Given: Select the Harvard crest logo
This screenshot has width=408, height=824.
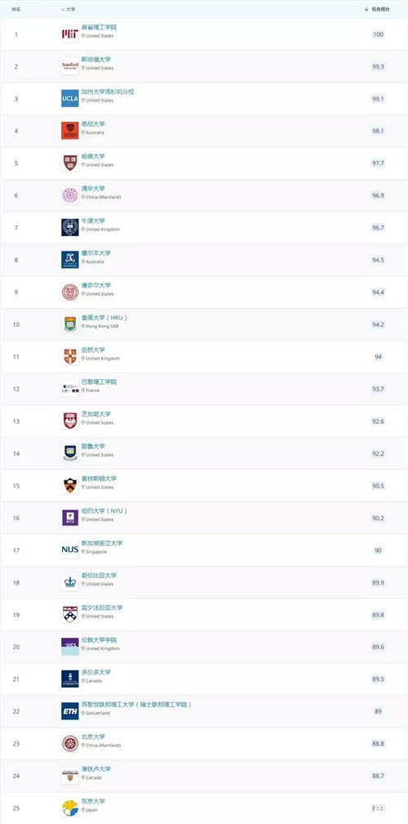Looking at the screenshot, I should point(70,163).
